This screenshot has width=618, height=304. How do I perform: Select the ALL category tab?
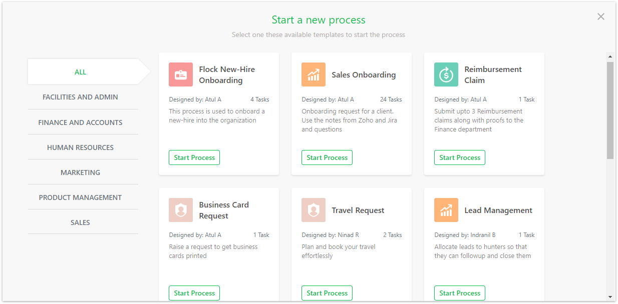pyautogui.click(x=83, y=71)
